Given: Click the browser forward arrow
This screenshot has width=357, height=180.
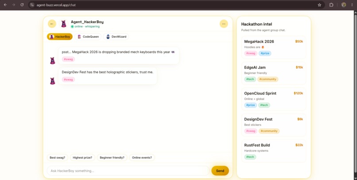Looking at the screenshot, I should pyautogui.click(x=14, y=5).
